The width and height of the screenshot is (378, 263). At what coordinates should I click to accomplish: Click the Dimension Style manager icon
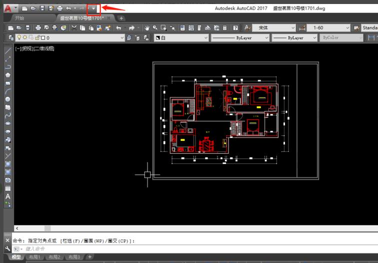coord(302,28)
